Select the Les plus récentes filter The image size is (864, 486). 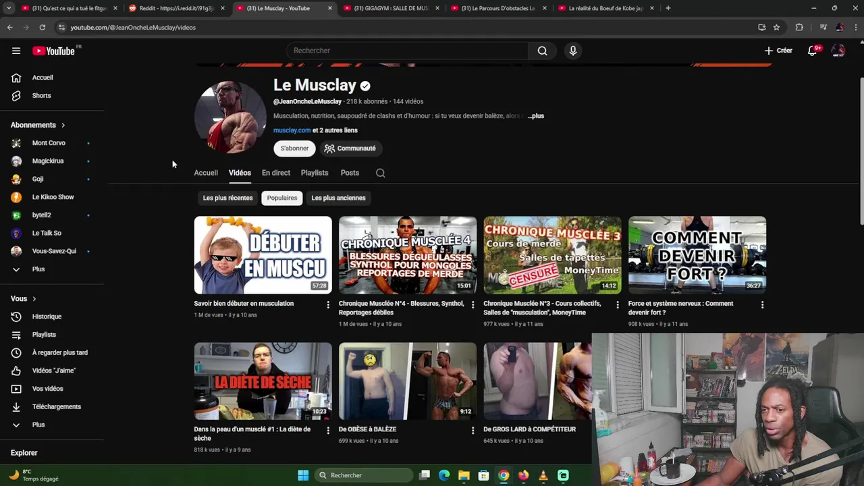[x=227, y=198]
